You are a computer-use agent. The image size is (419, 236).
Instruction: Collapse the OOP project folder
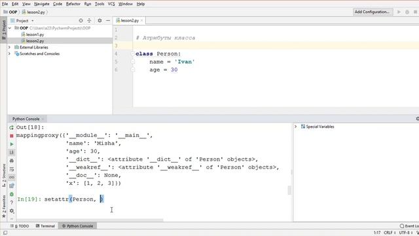10,28
